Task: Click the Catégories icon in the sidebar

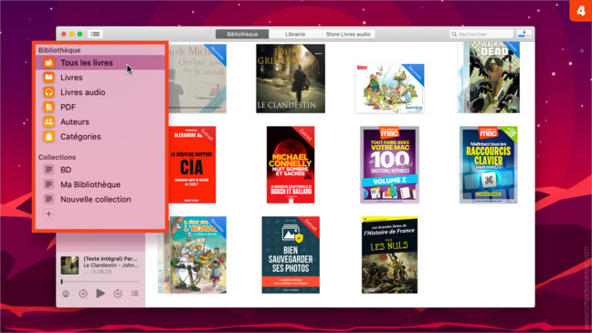Action: tap(48, 137)
